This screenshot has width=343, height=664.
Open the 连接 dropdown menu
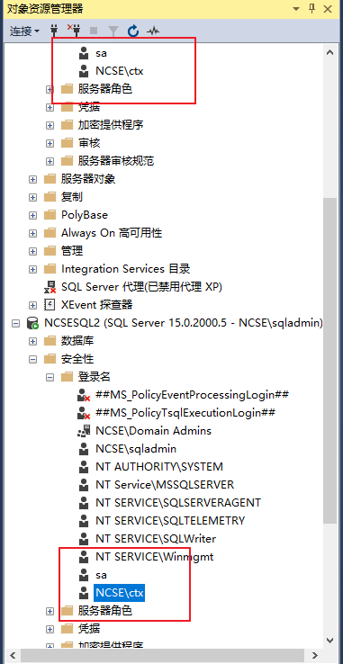(24, 31)
